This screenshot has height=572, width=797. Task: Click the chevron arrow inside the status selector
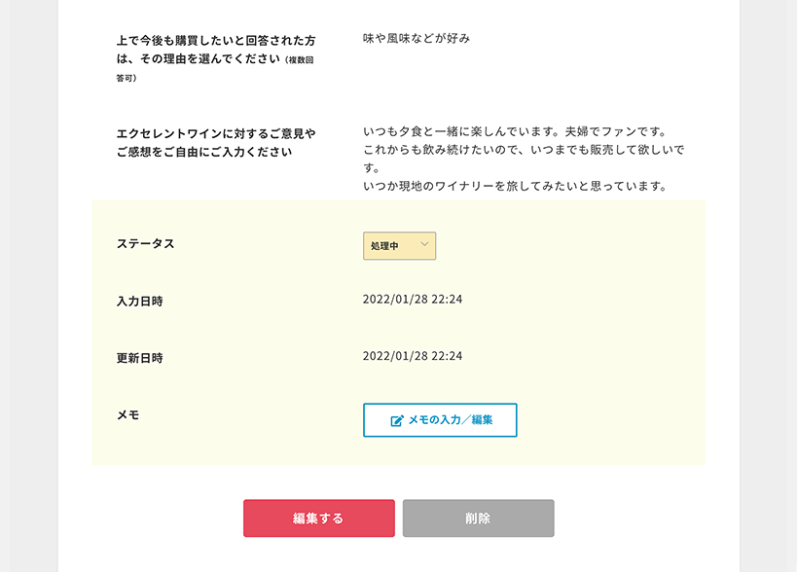point(424,245)
